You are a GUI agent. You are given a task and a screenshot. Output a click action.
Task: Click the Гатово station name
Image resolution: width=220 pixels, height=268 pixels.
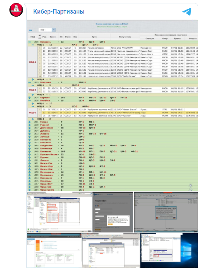point(44,122)
